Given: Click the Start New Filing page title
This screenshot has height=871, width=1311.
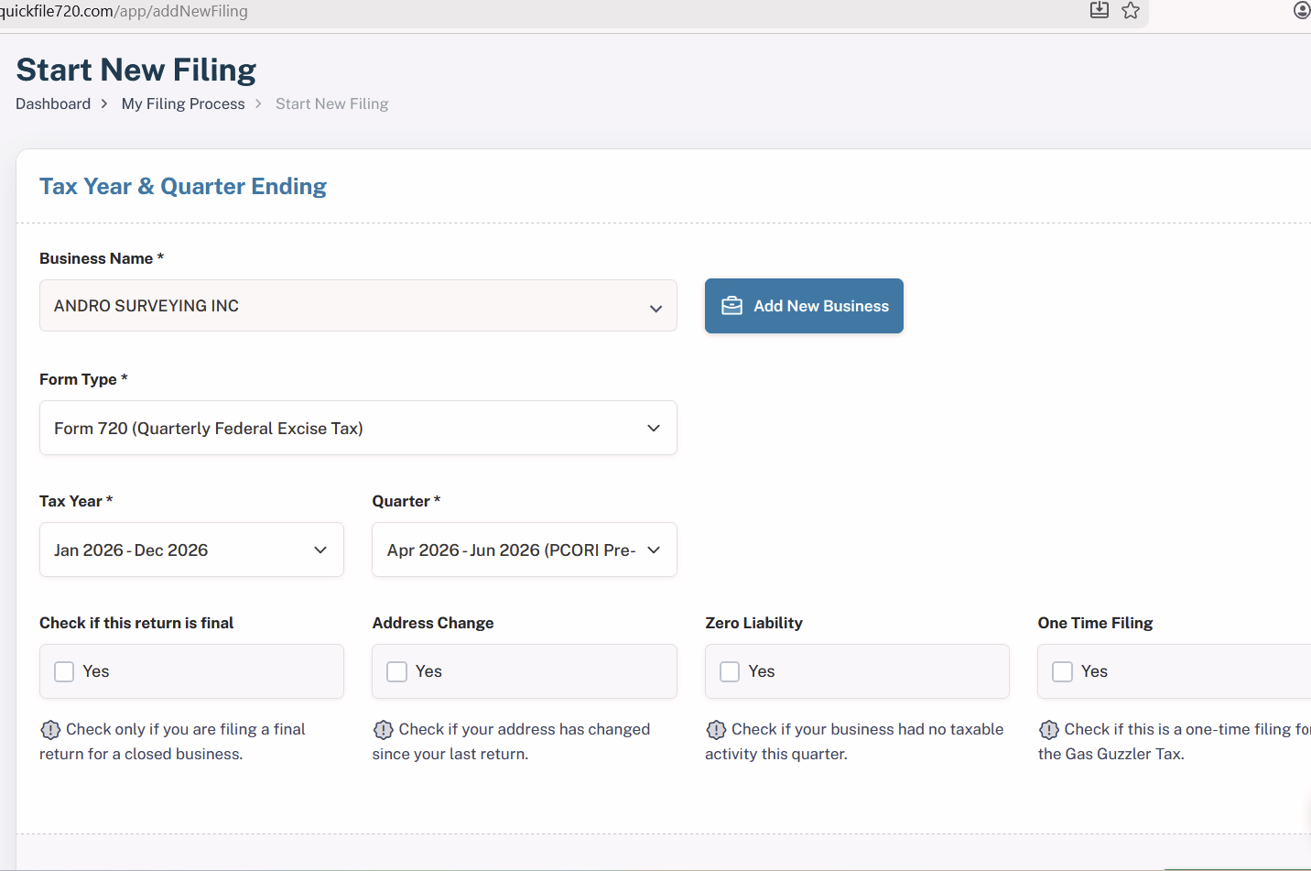Looking at the screenshot, I should click(136, 70).
